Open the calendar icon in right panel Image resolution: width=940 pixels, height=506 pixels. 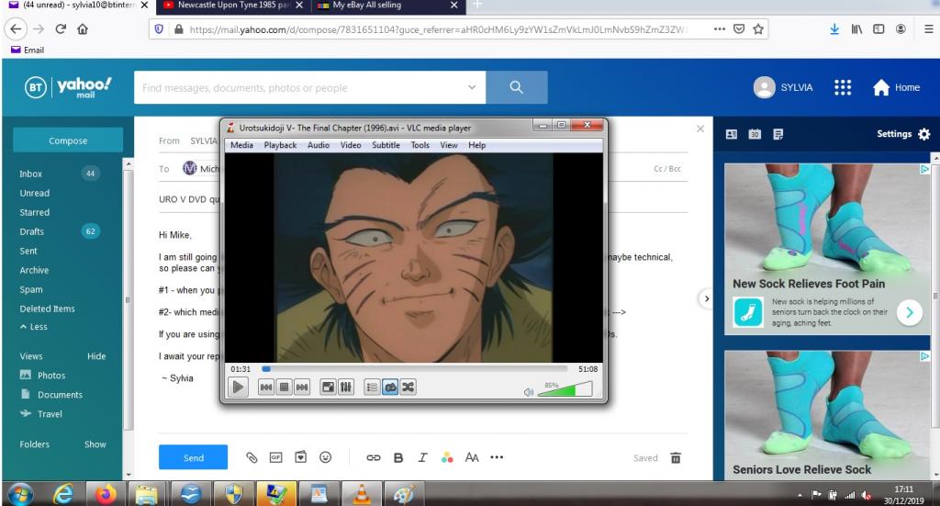coord(755,134)
